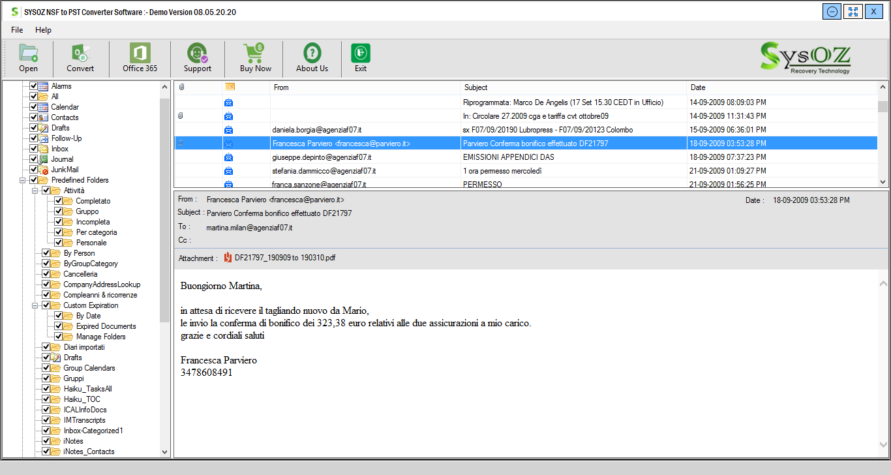Collapse the Attività folder node
This screenshot has height=475, width=891.
coord(35,191)
